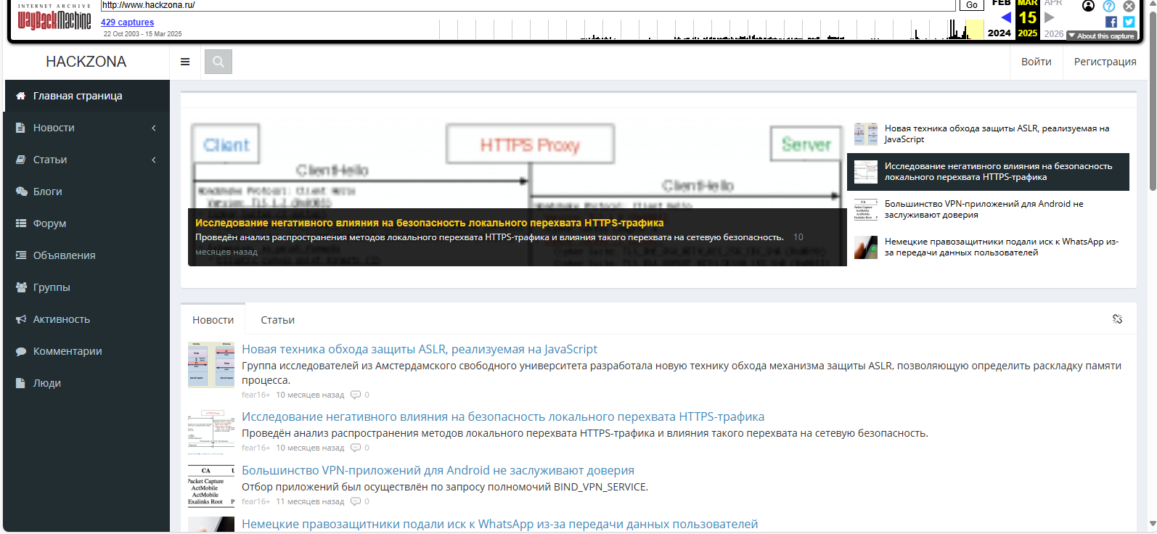Open Немецкие правозащитники WhatsApp article title in list

(499, 524)
